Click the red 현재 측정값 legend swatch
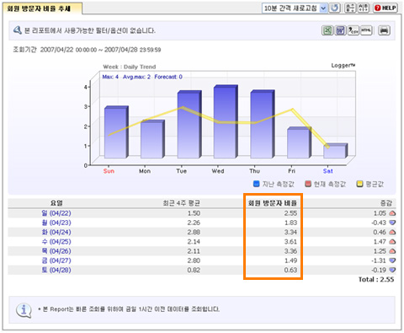 coord(308,184)
